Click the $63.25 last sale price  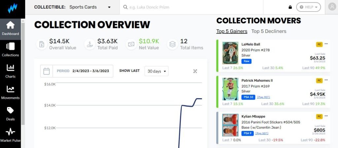click(x=318, y=58)
